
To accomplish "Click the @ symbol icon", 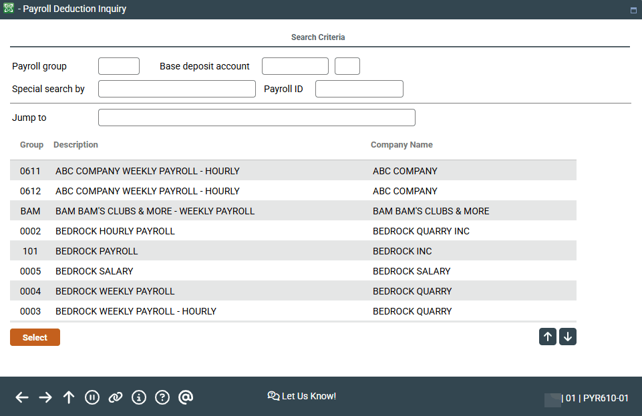I will click(x=186, y=397).
